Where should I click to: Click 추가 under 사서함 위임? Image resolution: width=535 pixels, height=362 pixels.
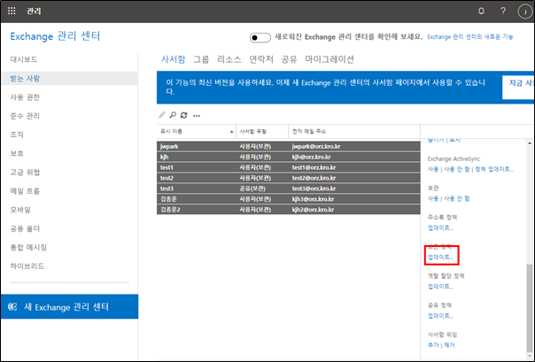(433, 345)
